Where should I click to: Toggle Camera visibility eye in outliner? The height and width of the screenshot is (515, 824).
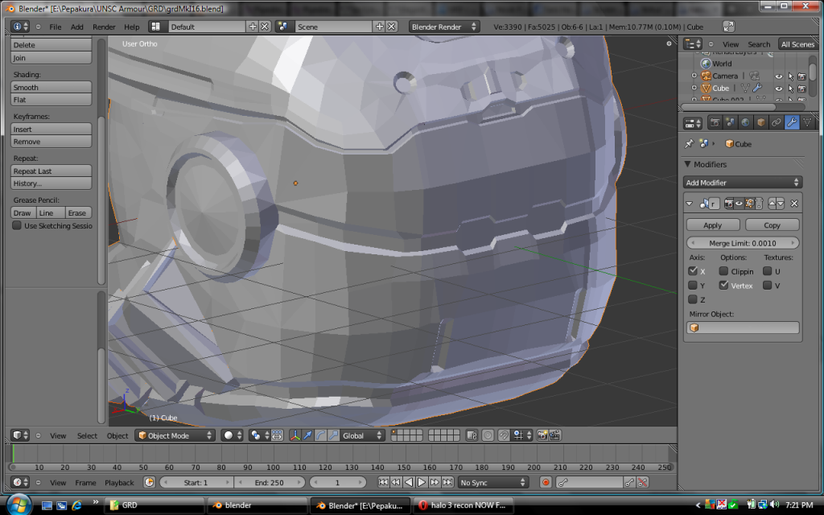point(779,76)
